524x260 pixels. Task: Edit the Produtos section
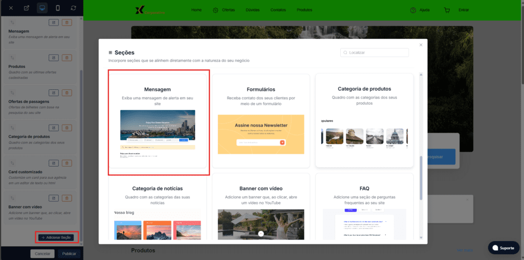click(53, 57)
